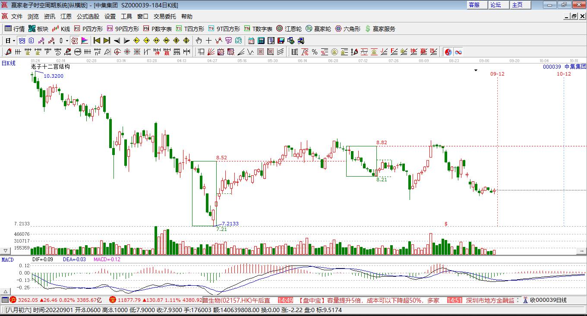587x316 pixels.
Task: Open the 江恩轮 Gann wheel
Action: (289, 29)
